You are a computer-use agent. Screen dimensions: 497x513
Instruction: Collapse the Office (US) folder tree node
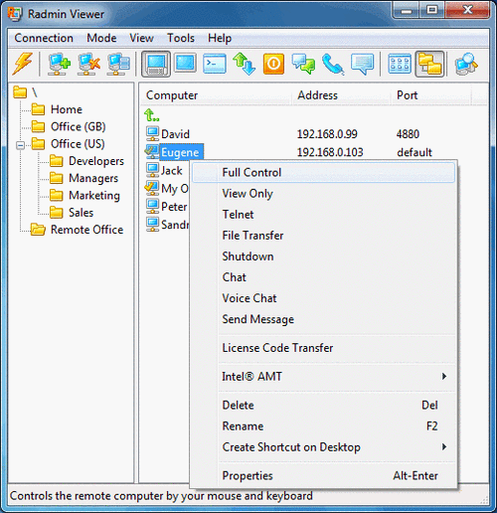click(x=21, y=145)
